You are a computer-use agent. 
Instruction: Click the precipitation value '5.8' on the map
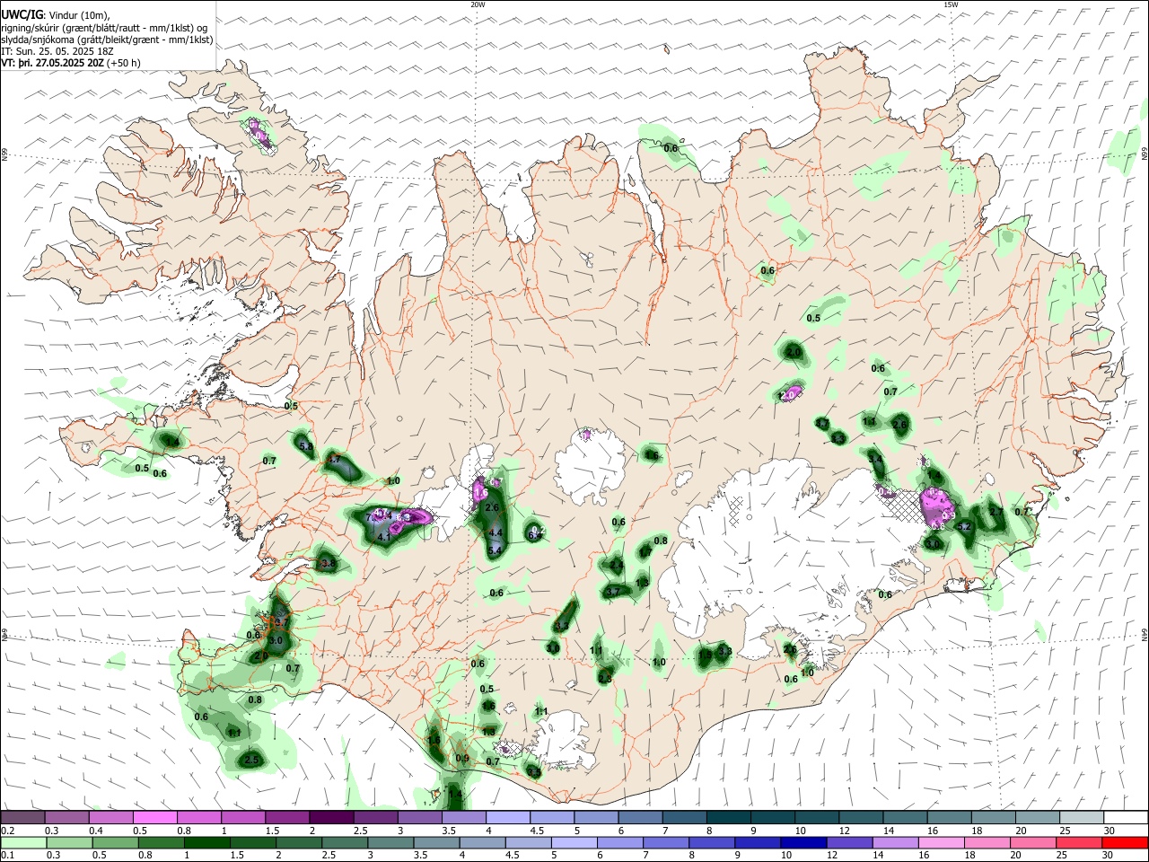point(306,446)
